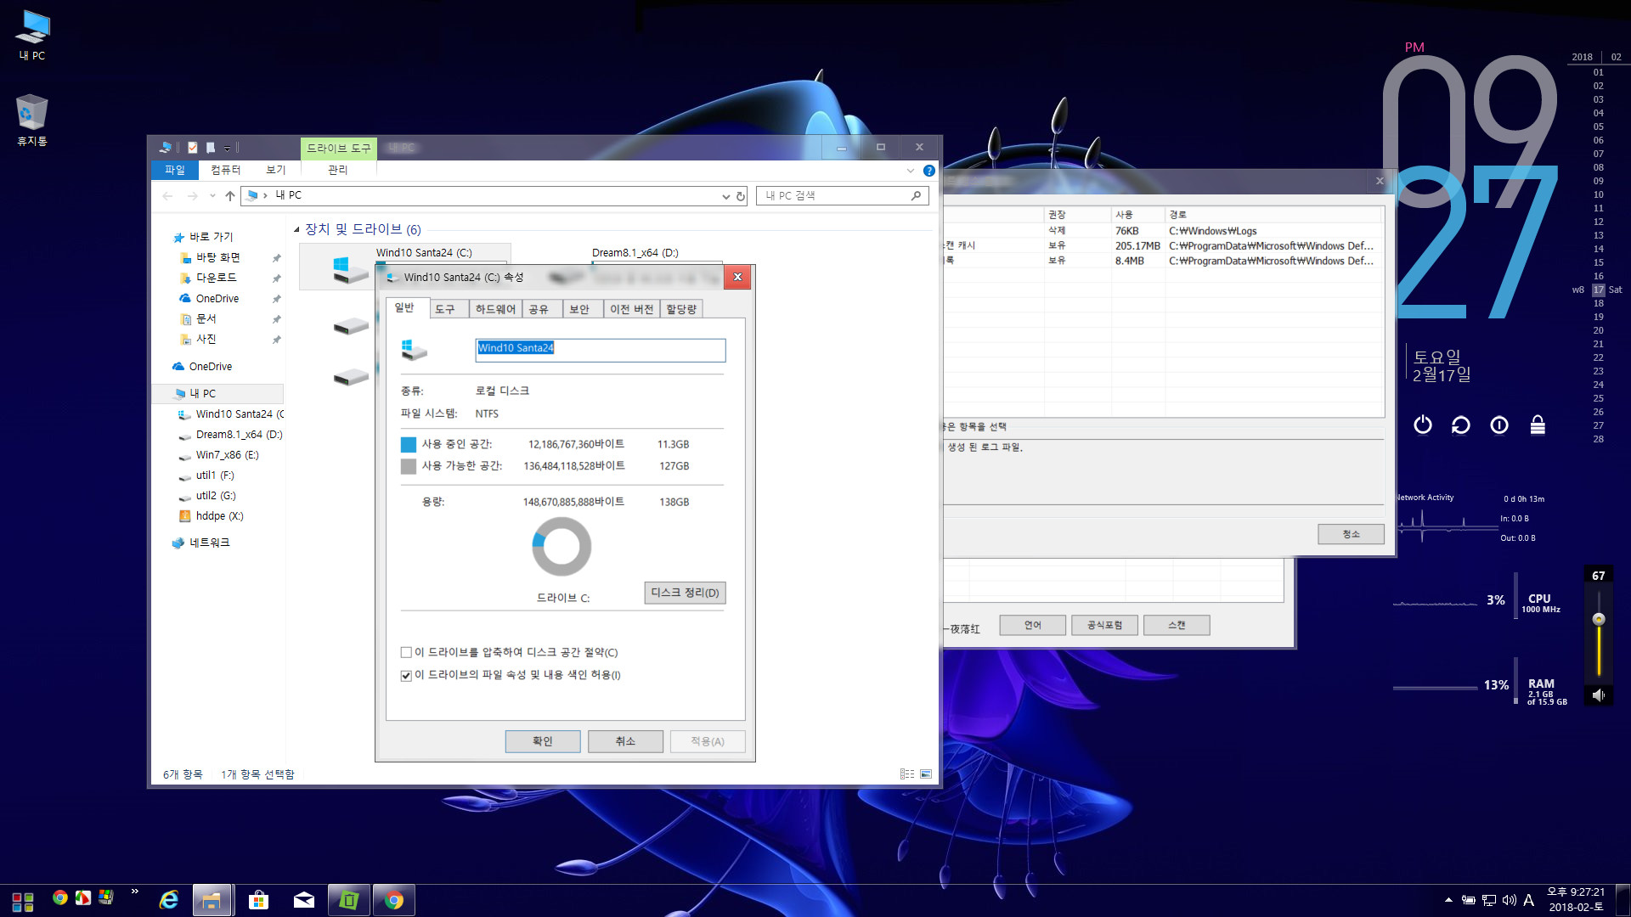Open Explorer help question mark icon
This screenshot has height=917, width=1631.
pos(929,171)
